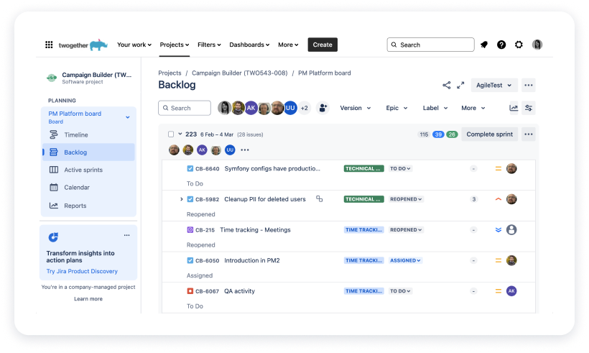Open the view settings sliders icon
The width and height of the screenshot is (589, 353).
coord(529,108)
